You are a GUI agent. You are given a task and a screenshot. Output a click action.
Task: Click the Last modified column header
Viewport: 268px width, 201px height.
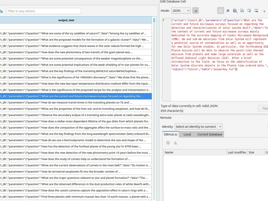point(237,152)
